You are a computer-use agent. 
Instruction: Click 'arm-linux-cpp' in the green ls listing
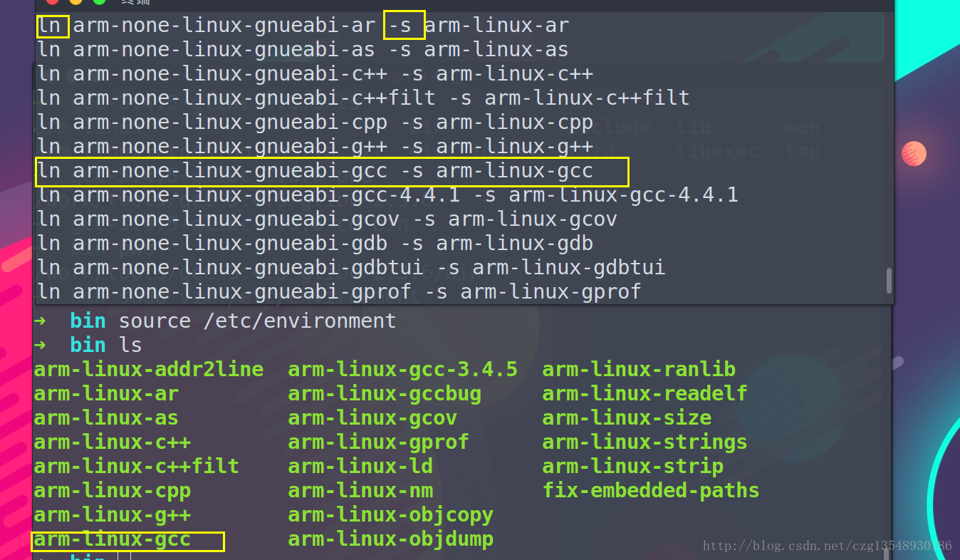tap(113, 490)
